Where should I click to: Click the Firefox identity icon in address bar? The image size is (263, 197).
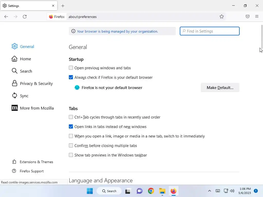click(x=51, y=17)
